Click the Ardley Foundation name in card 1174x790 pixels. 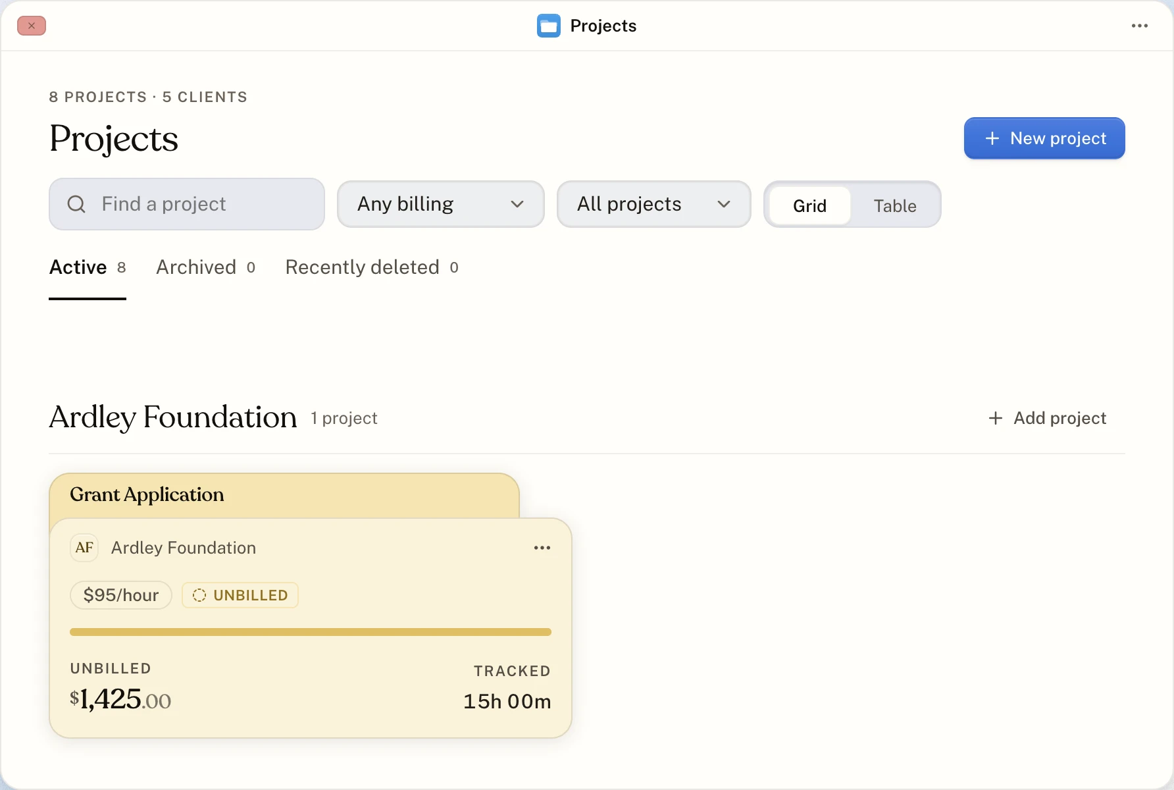(x=184, y=548)
